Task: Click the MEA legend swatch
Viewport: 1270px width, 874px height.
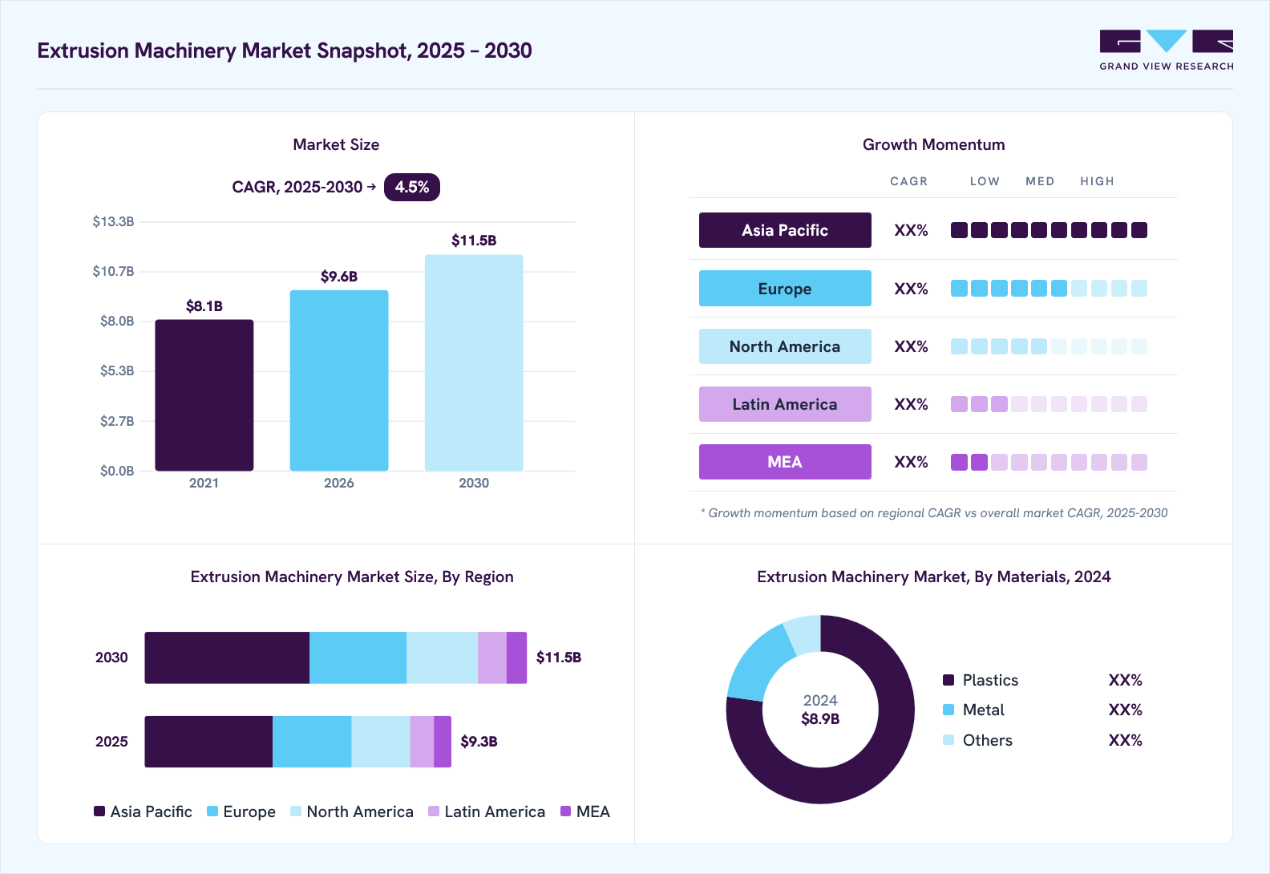Action: pos(566,811)
